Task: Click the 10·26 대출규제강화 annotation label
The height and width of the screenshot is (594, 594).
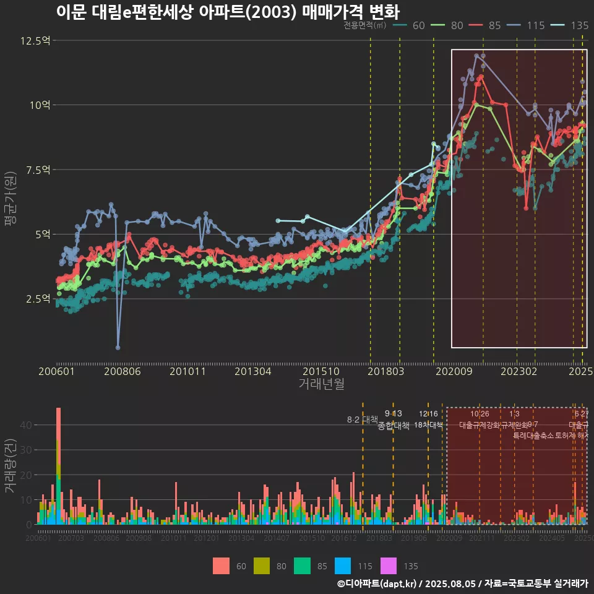Action: [x=480, y=420]
